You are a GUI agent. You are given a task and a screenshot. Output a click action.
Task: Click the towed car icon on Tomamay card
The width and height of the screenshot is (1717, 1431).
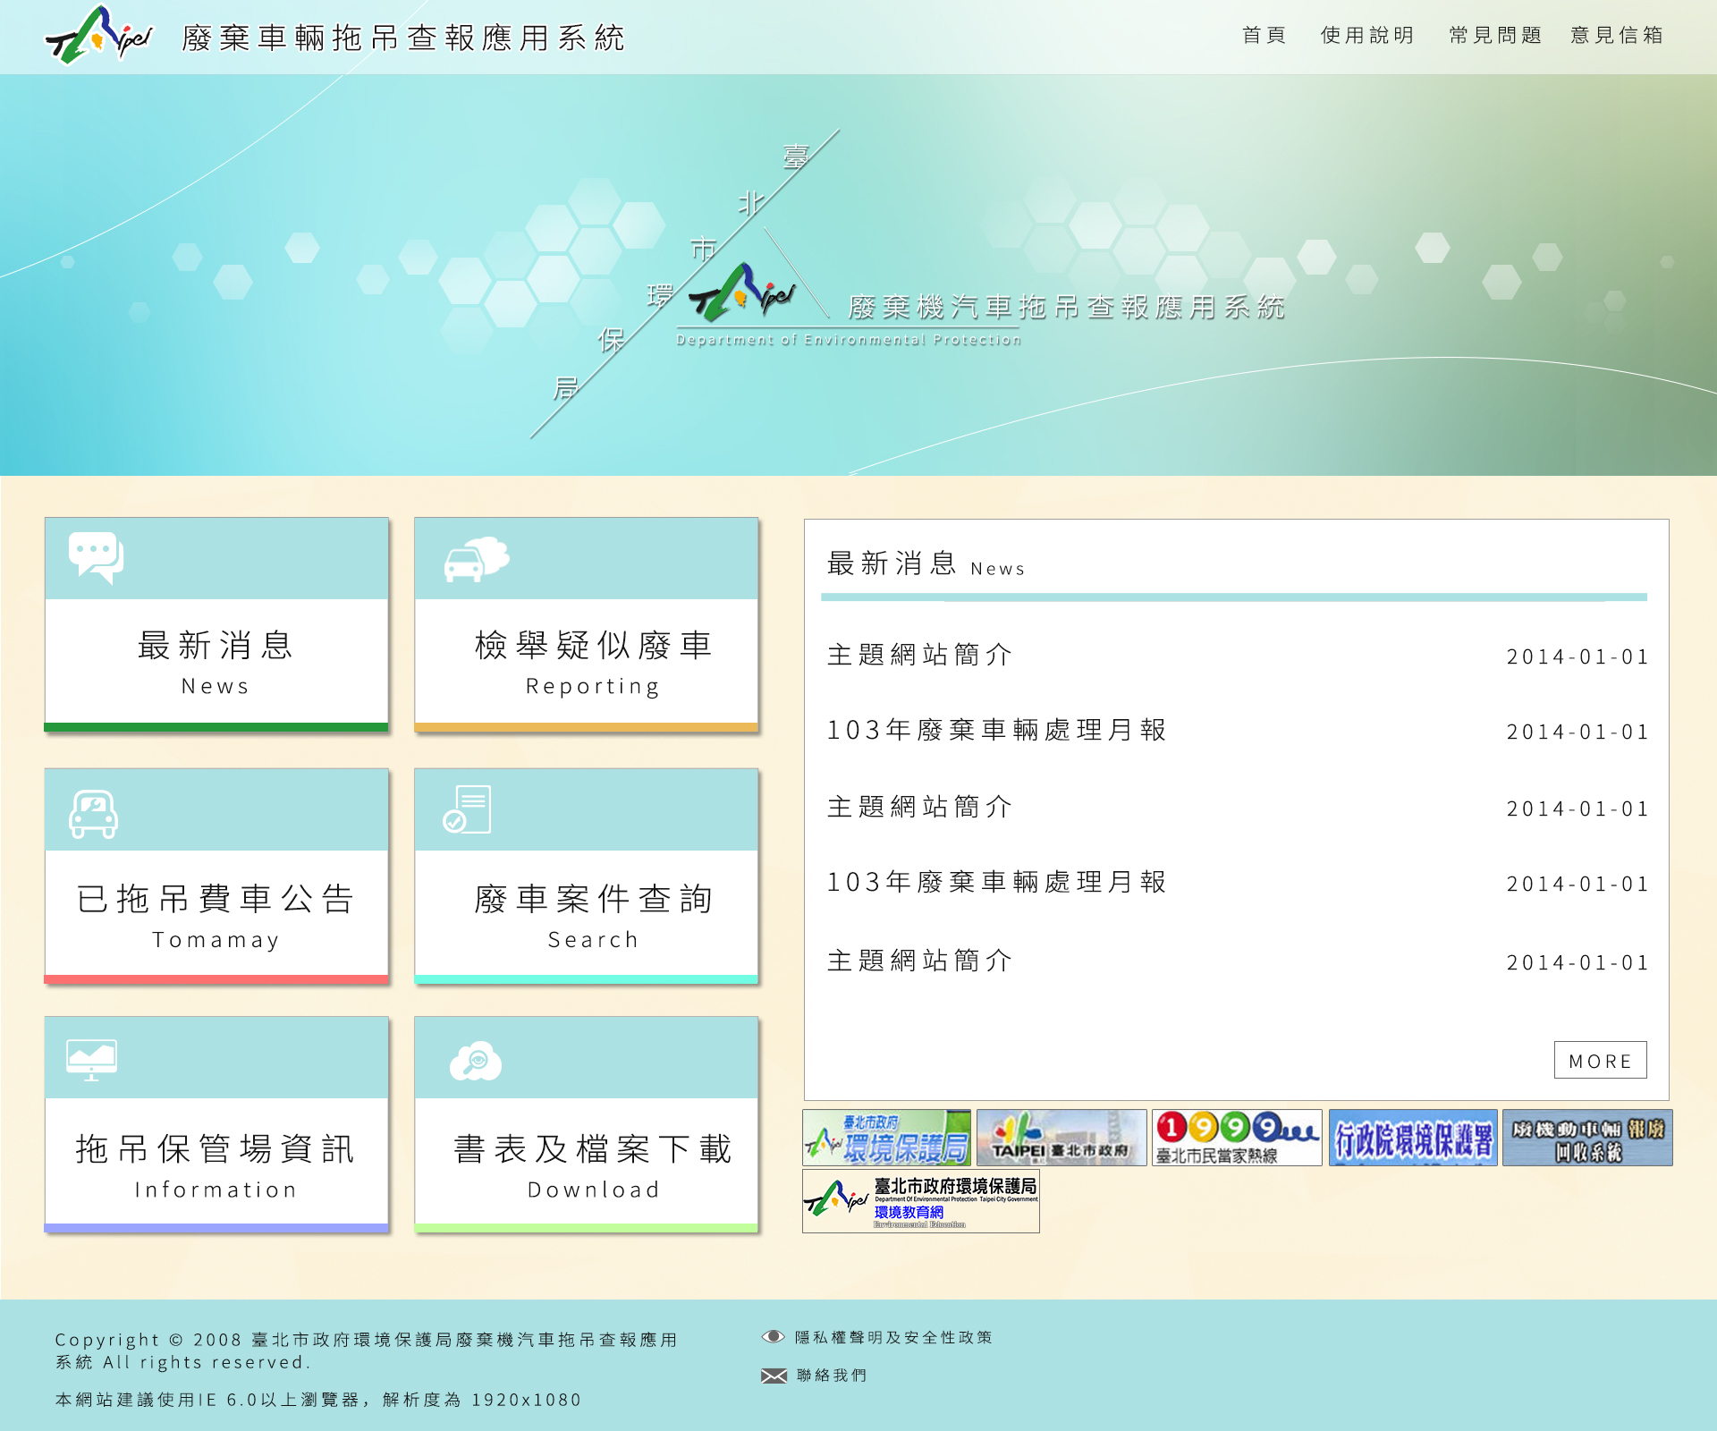[x=93, y=813]
